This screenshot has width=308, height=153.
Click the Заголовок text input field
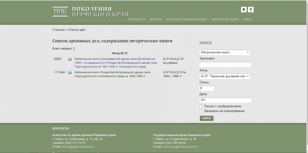225,65
